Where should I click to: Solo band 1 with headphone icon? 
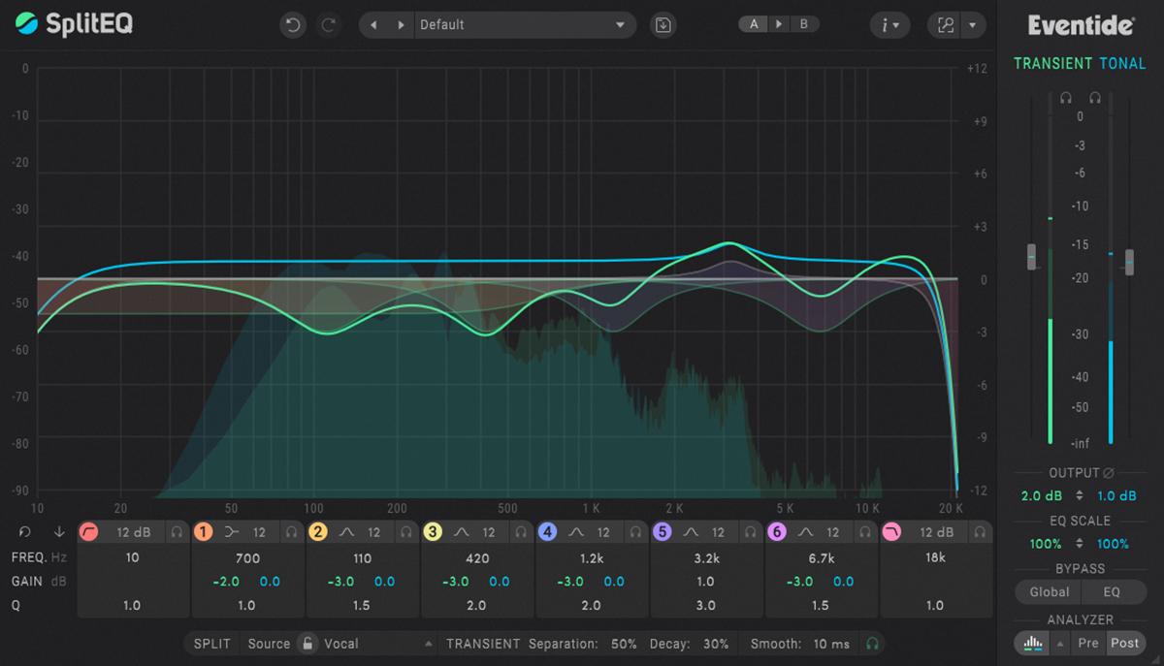291,532
